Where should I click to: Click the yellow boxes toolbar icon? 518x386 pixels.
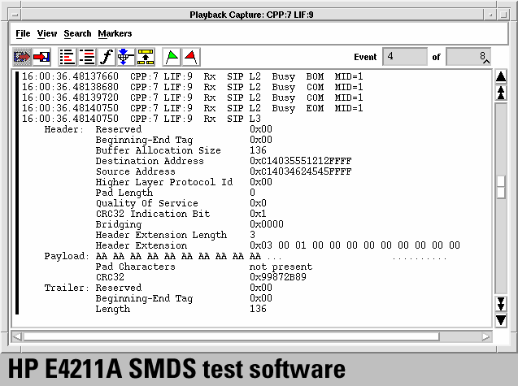click(x=145, y=57)
